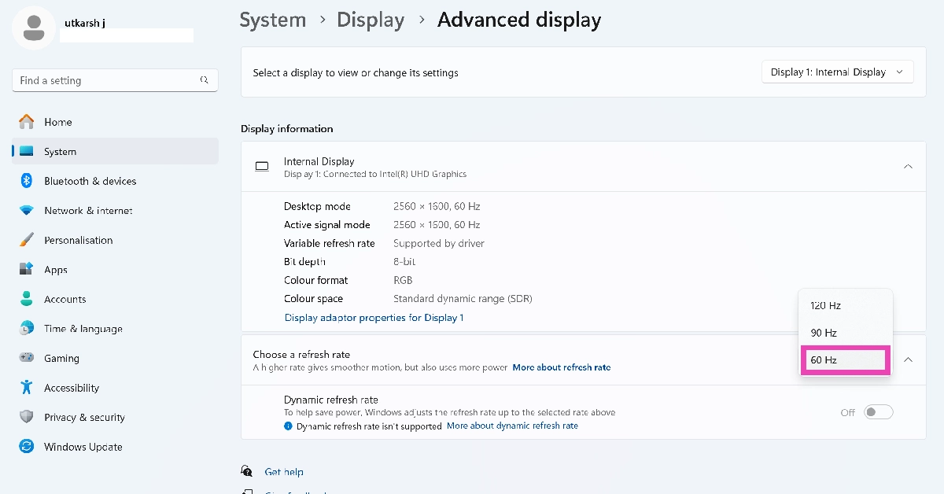Click the Home icon in sidebar

(x=27, y=122)
